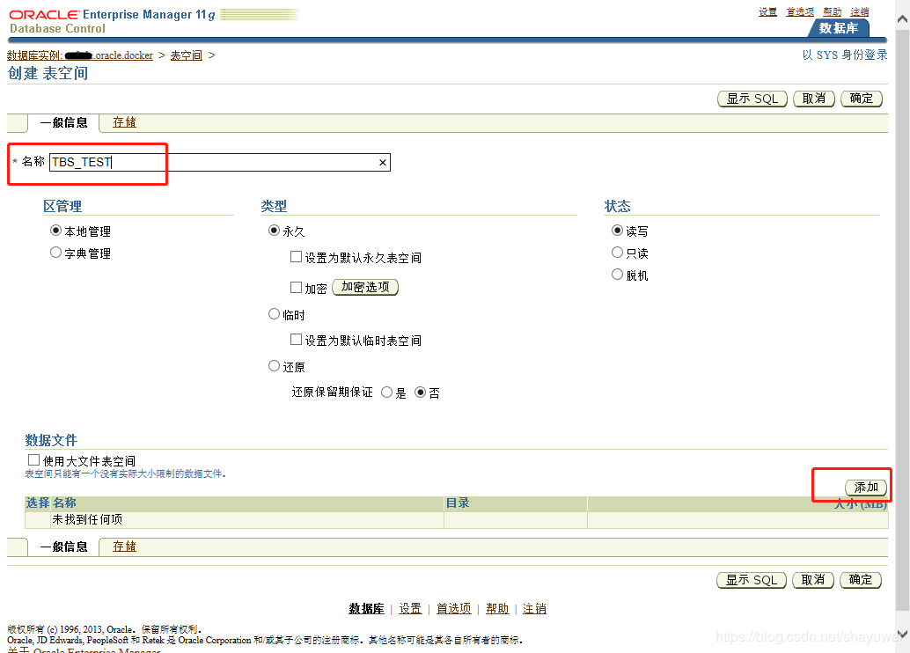Open the bottom 存储 tab
The image size is (910, 653).
pos(124,547)
